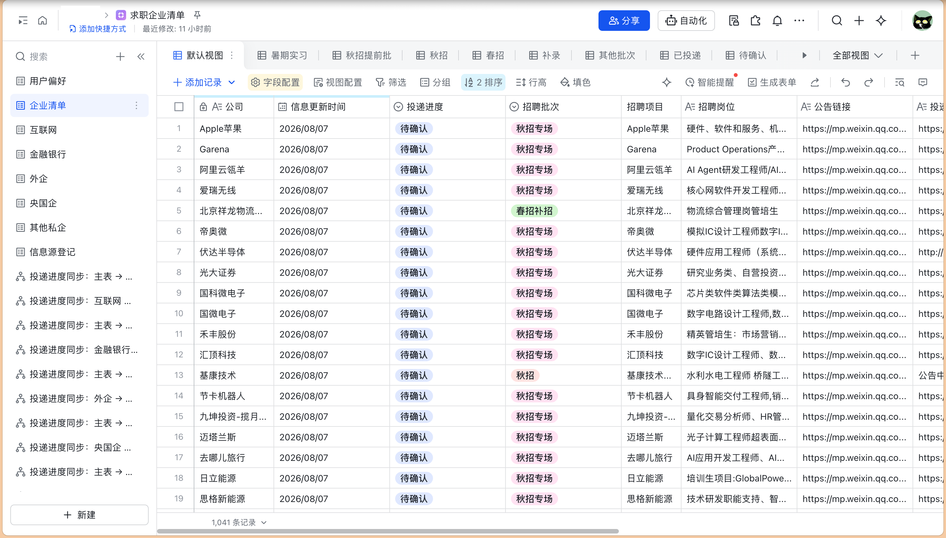Open Garena row 公告链接 URL
Screen dimensions: 946x538
pos(854,149)
